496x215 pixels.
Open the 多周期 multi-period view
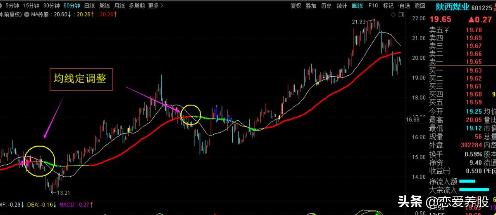pyautogui.click(x=136, y=5)
